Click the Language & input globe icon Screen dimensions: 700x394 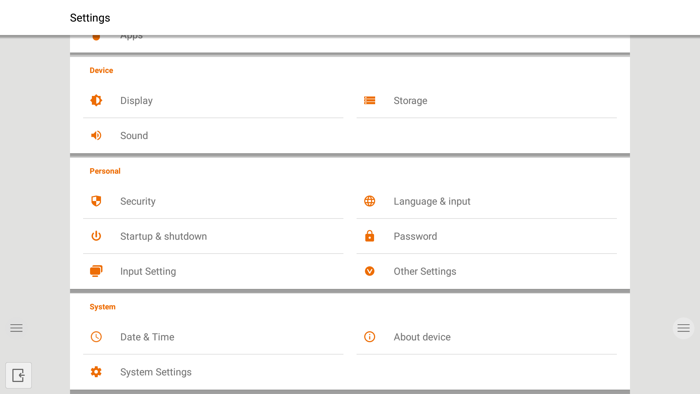click(x=369, y=201)
